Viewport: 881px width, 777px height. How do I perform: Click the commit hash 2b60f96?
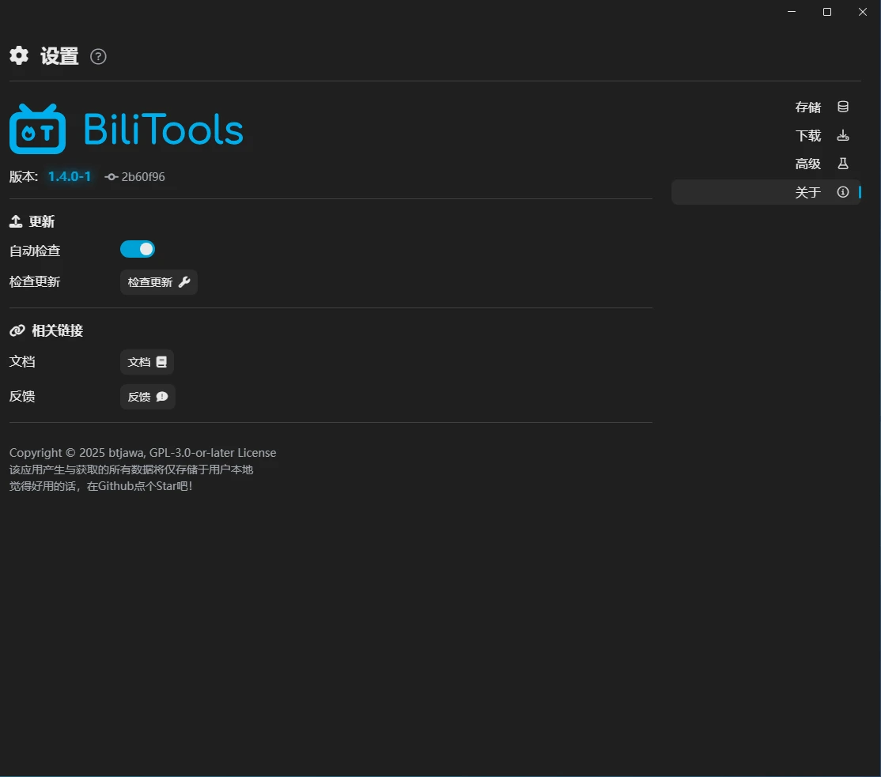pyautogui.click(x=142, y=177)
